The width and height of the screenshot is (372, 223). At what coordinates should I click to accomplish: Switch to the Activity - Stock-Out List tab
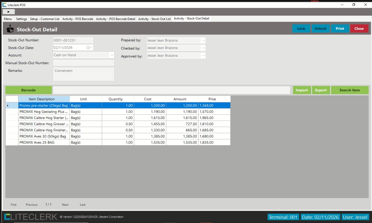pyautogui.click(x=154, y=19)
